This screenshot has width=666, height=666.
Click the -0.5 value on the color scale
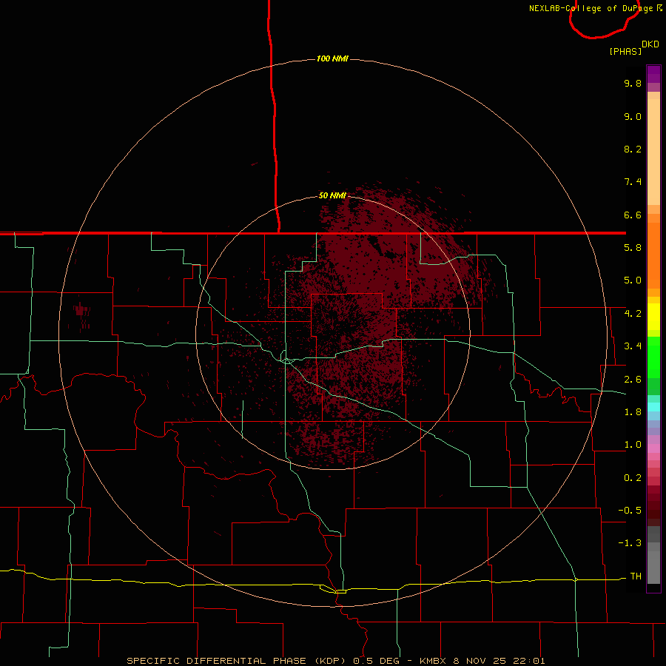pyautogui.click(x=630, y=511)
